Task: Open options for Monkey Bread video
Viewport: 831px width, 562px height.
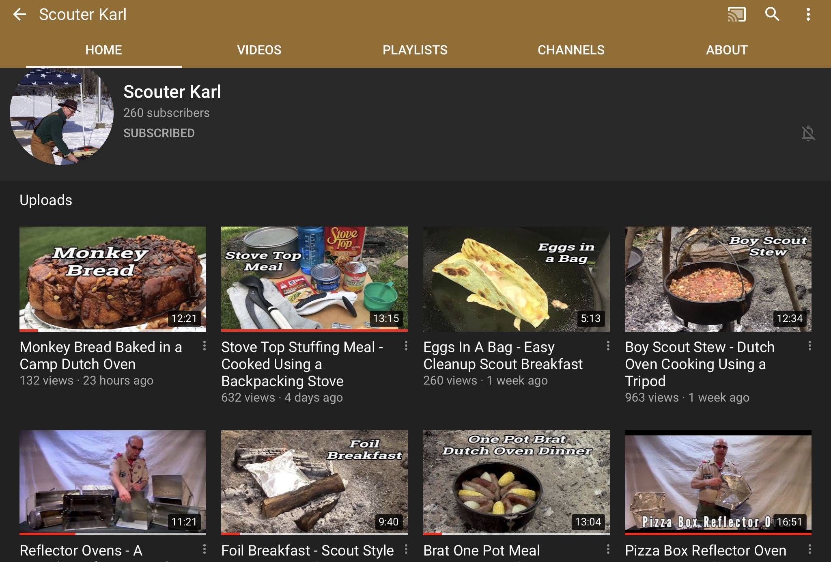Action: click(x=204, y=346)
